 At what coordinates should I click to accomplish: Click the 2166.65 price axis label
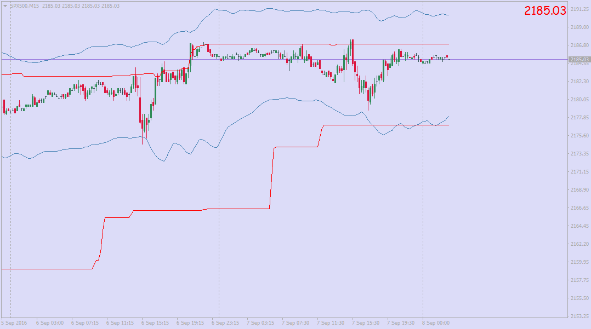tap(579, 208)
